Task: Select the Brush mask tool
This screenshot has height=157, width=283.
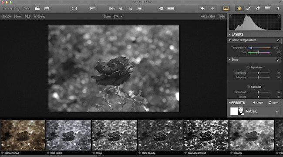Action: 249,8
